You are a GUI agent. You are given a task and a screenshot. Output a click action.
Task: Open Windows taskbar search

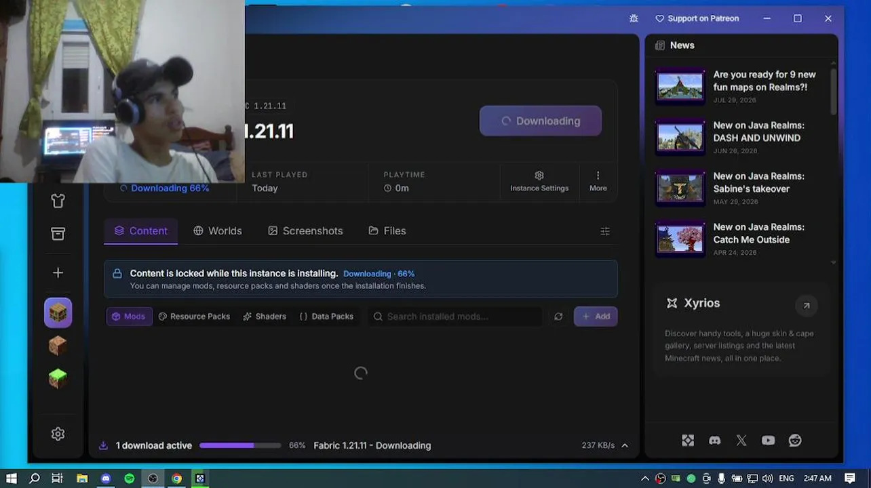coord(35,479)
